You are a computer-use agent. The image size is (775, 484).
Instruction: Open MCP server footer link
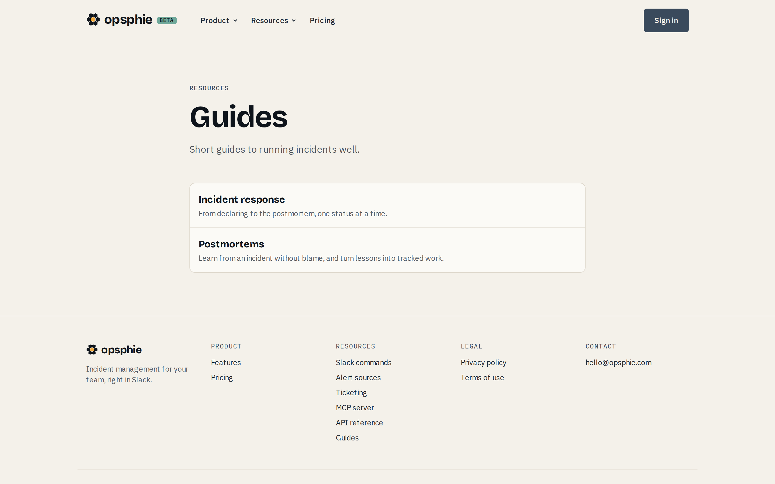[x=355, y=407]
